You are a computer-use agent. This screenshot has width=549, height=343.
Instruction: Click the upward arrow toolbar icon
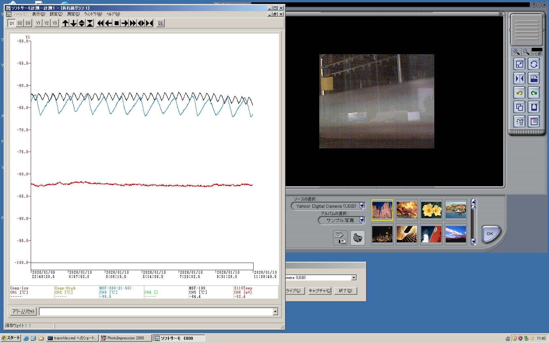[x=65, y=23]
